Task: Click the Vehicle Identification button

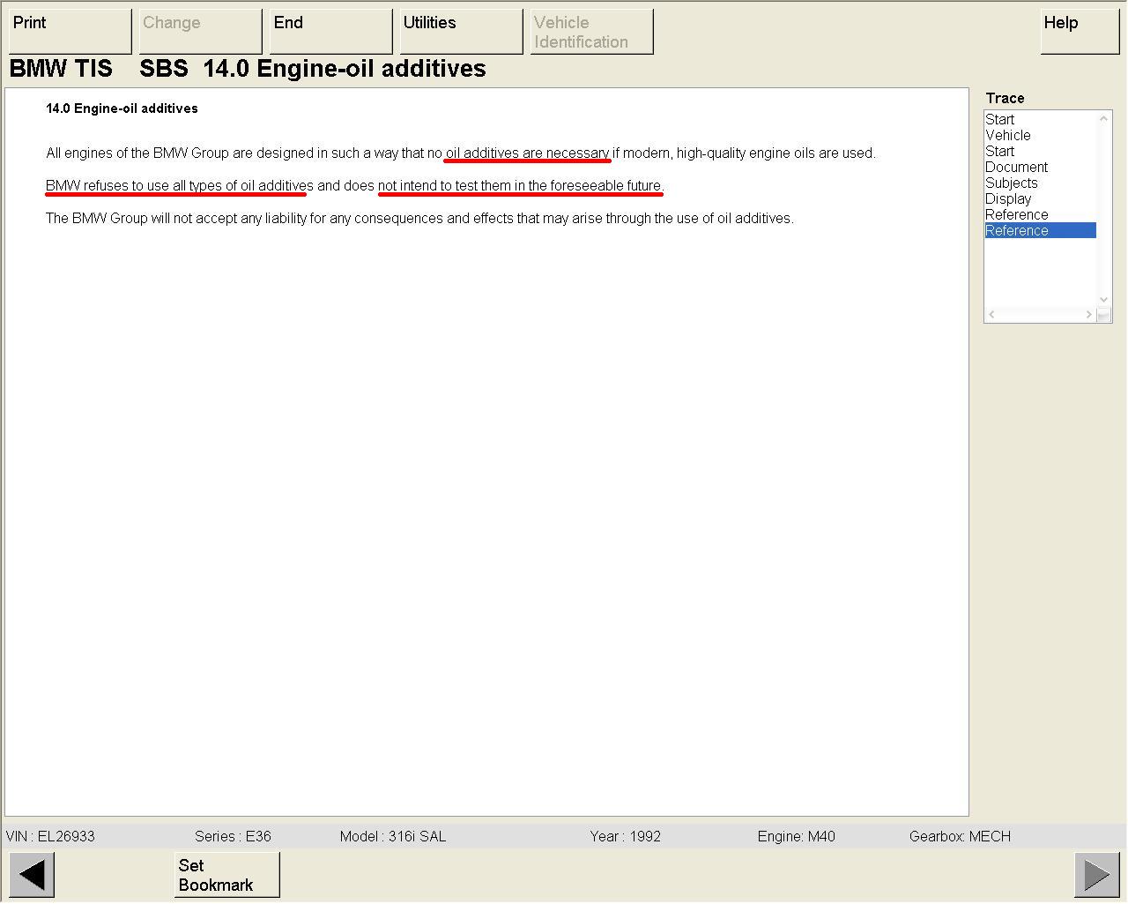Action: tap(591, 32)
